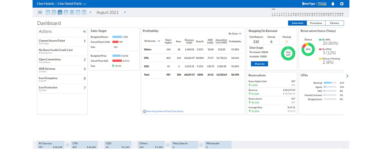Screen dimensions: 382x152
Task: Go to previous month before August 2021
Action: 90,12
